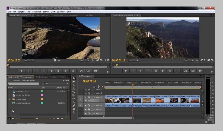Open Program monitor zoom level Fit dropdown

click(x=133, y=60)
